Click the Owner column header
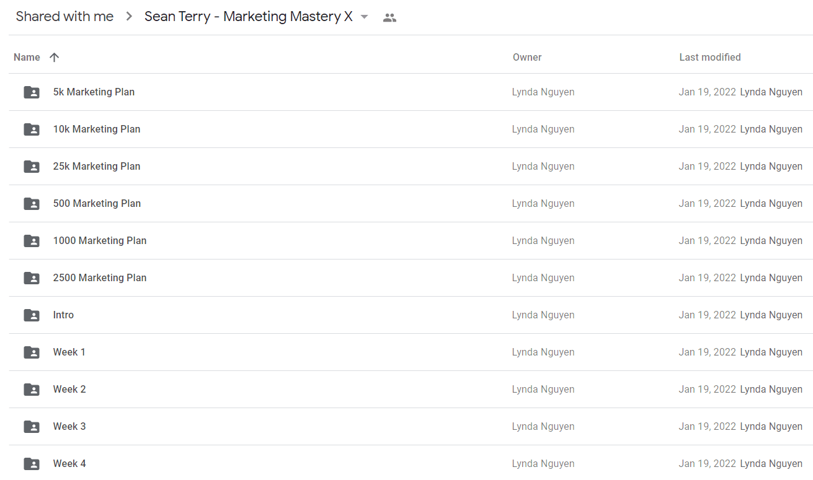813x480 pixels. tap(527, 57)
